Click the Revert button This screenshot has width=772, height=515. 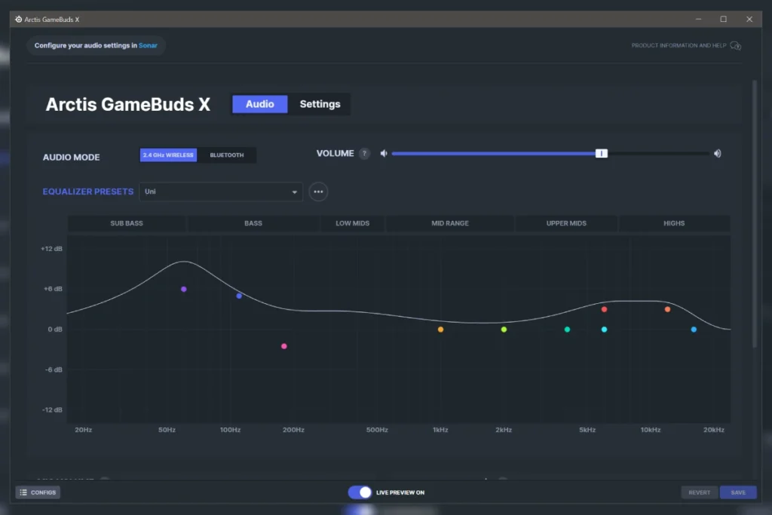pos(699,492)
